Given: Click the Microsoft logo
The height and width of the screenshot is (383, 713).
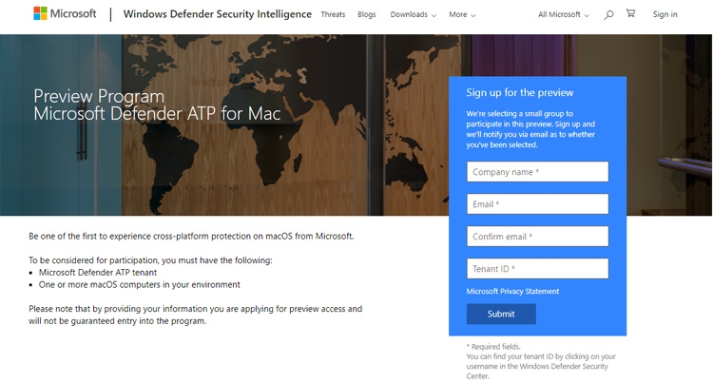Looking at the screenshot, I should point(65,13).
